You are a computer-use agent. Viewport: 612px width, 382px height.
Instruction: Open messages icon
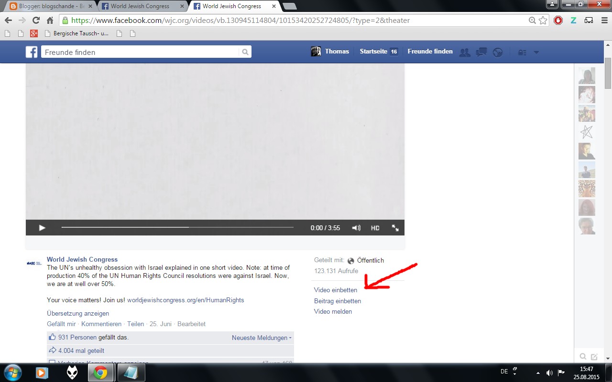(481, 52)
